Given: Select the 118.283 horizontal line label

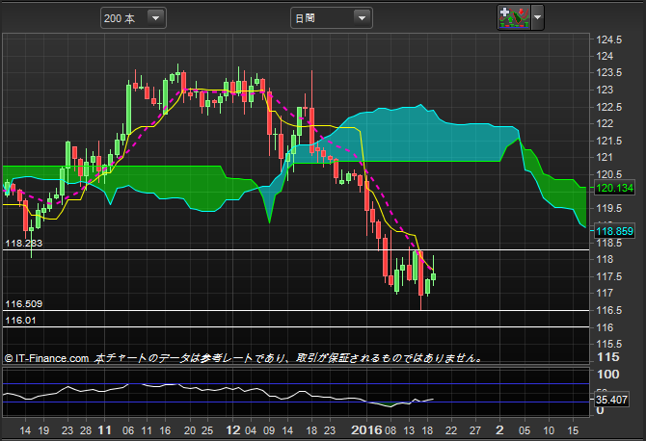Looking at the screenshot, I should pos(23,243).
